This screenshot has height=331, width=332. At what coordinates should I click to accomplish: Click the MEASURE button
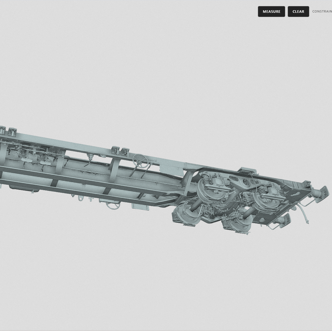click(x=271, y=12)
